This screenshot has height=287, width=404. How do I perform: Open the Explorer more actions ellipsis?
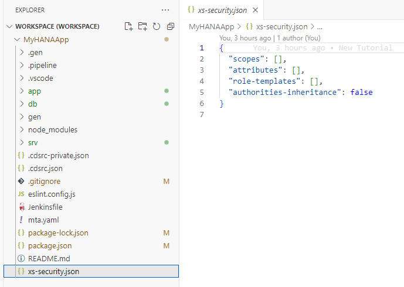tap(165, 10)
